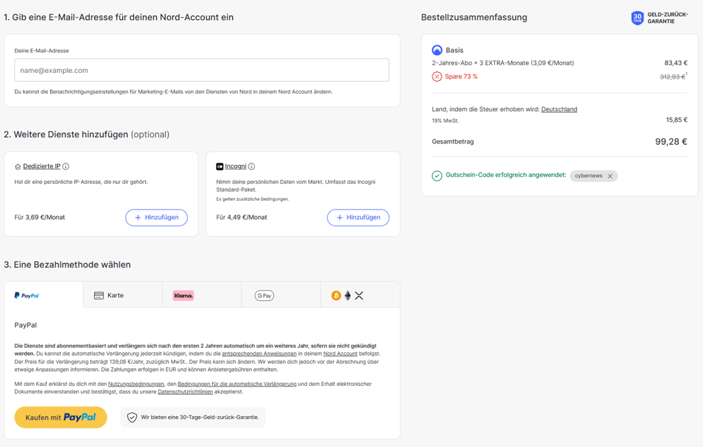Open the Dedizierte IP info icon
This screenshot has width=703, height=447.
coord(66,166)
